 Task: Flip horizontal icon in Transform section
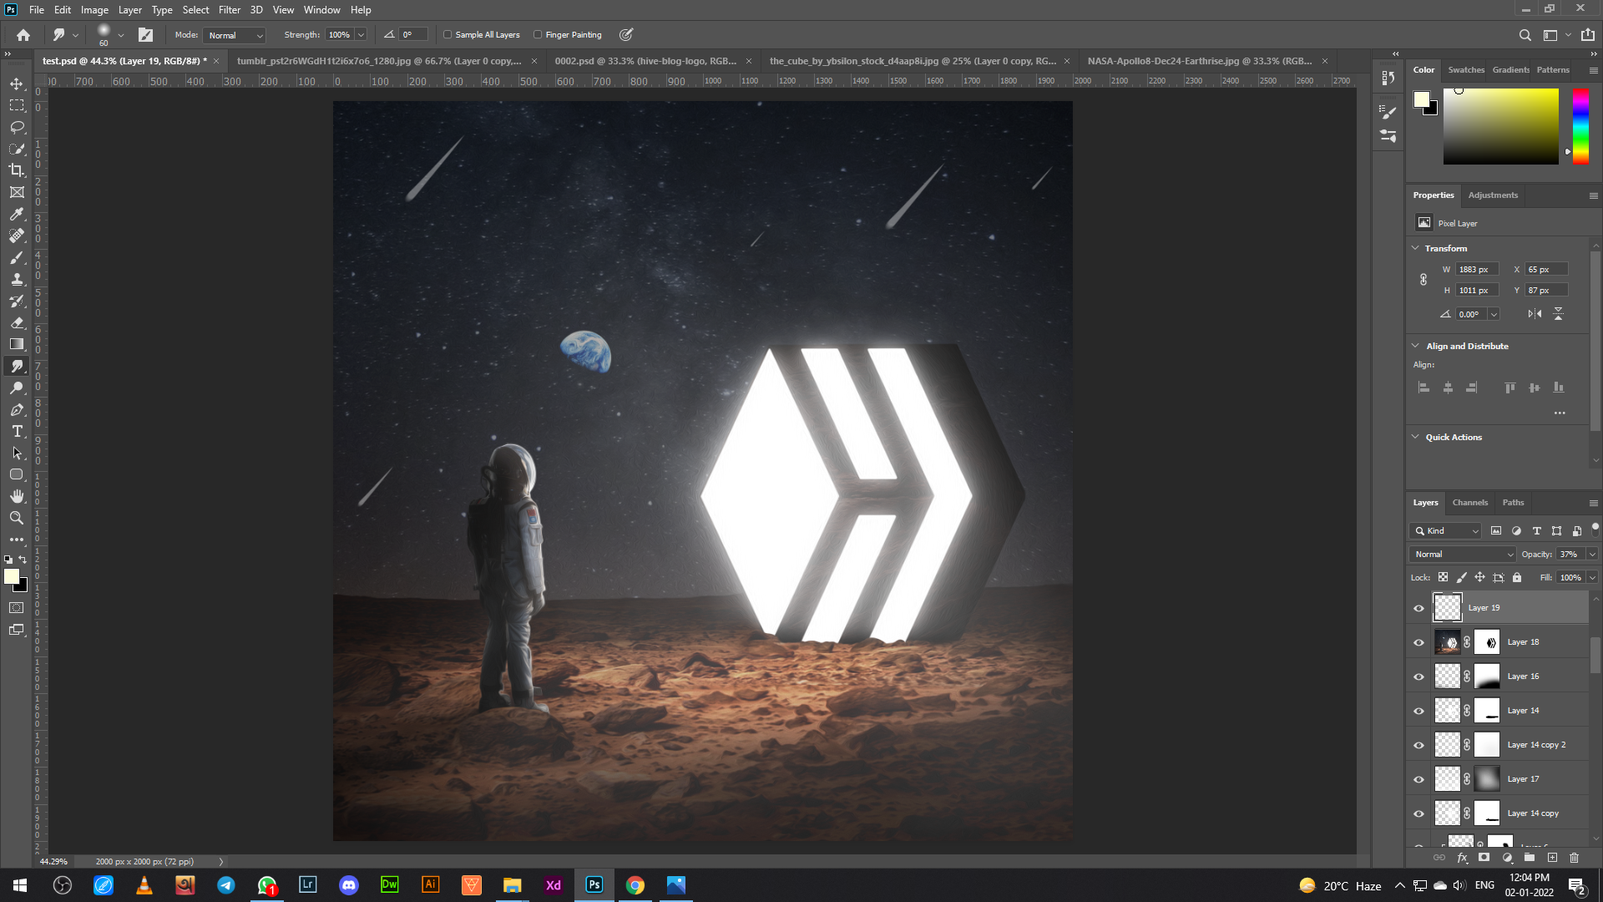(1535, 314)
